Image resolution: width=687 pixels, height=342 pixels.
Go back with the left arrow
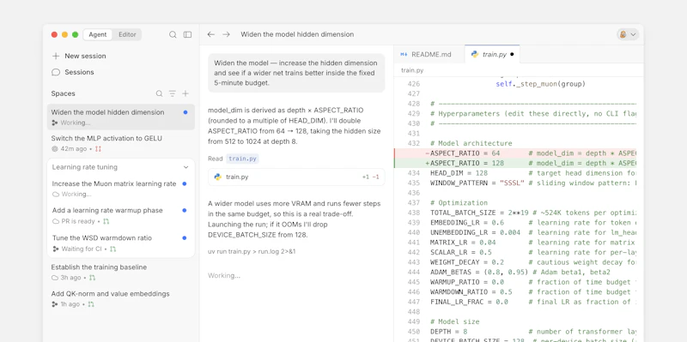[211, 34]
